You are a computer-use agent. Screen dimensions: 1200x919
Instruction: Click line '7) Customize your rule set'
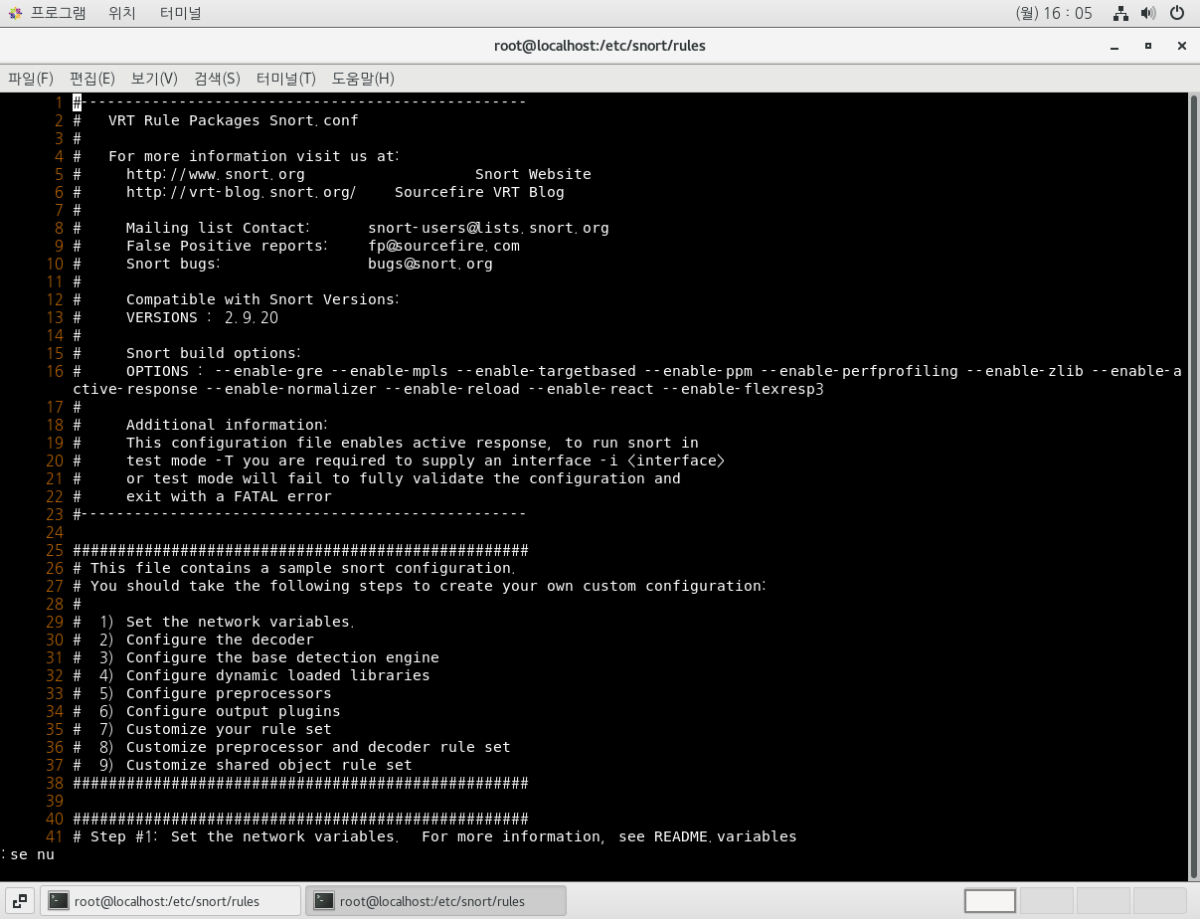[x=216, y=729]
